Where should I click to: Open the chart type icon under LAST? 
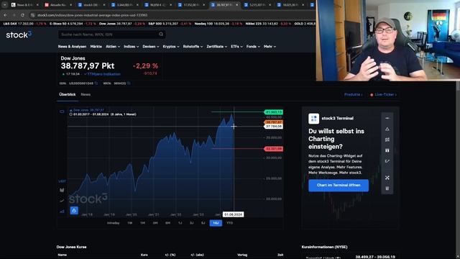(62, 190)
